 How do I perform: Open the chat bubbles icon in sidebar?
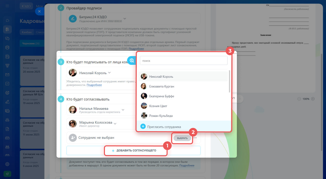click(7, 38)
